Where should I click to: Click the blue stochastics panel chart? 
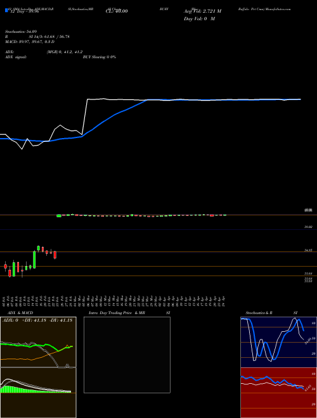(278, 342)
